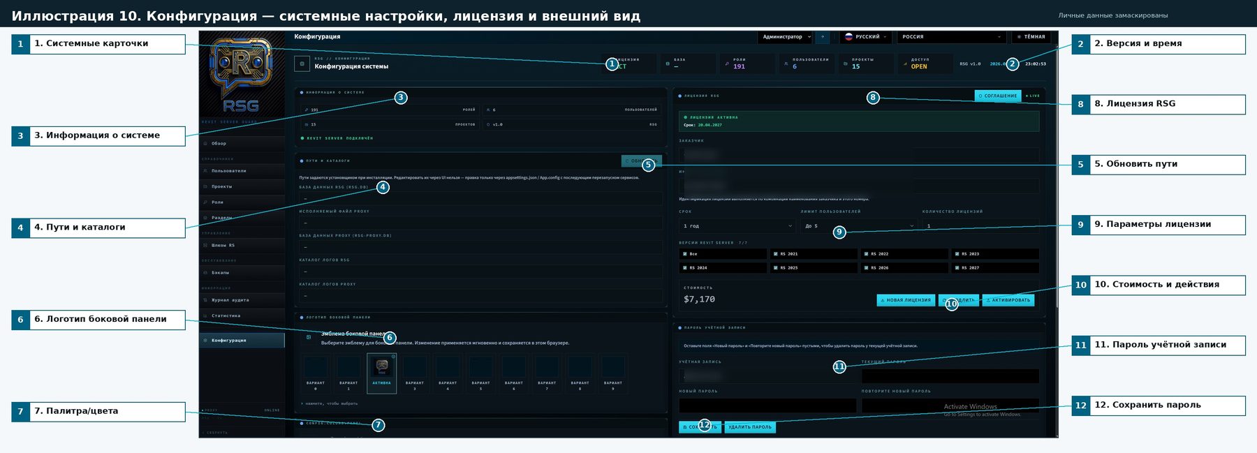Click the Конфигурация системы header icon
The height and width of the screenshot is (453, 1257).
(x=302, y=64)
